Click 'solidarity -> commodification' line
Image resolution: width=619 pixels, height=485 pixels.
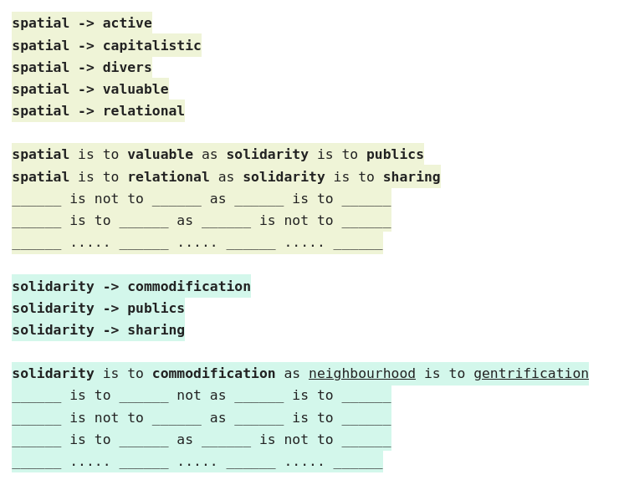pos(131,286)
